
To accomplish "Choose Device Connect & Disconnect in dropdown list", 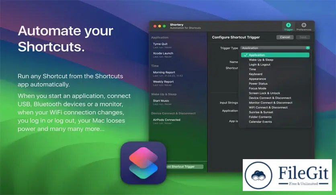I will pos(270,98).
